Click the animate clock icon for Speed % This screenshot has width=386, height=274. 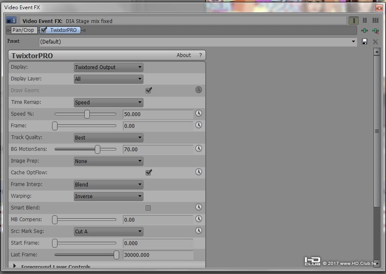tap(198, 113)
